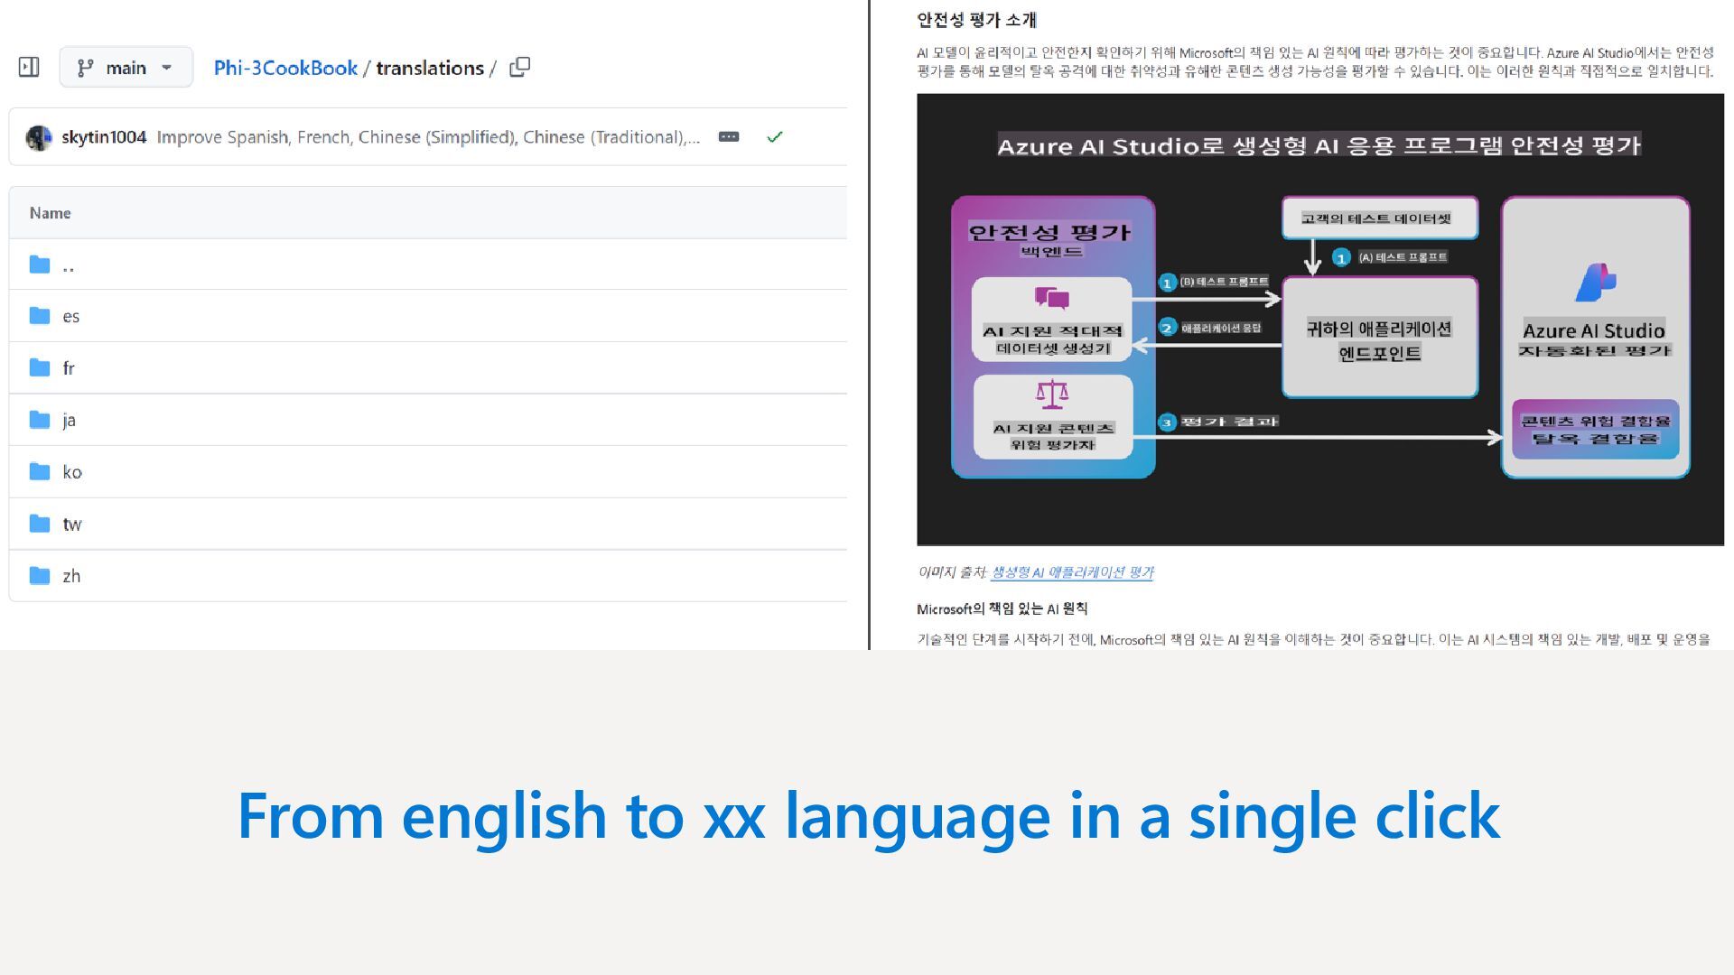The width and height of the screenshot is (1734, 975).
Task: Click green checkmark commit status icon
Action: coord(774,137)
